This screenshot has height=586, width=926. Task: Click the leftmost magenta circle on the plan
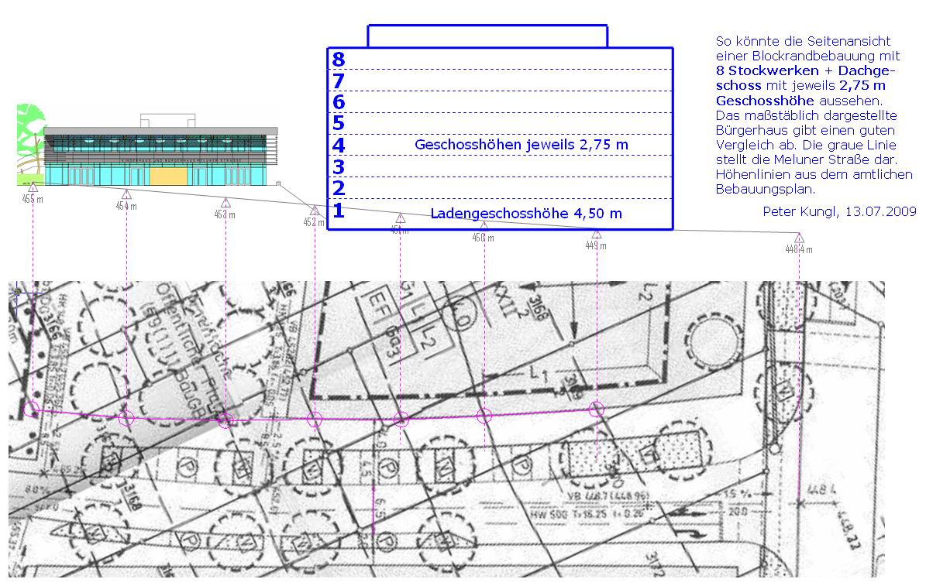point(33,410)
